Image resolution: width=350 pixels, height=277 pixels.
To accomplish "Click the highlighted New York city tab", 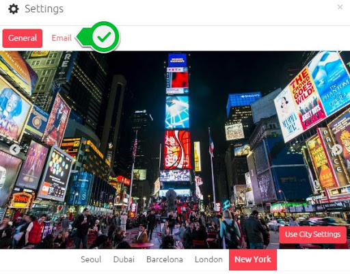I will tap(253, 259).
